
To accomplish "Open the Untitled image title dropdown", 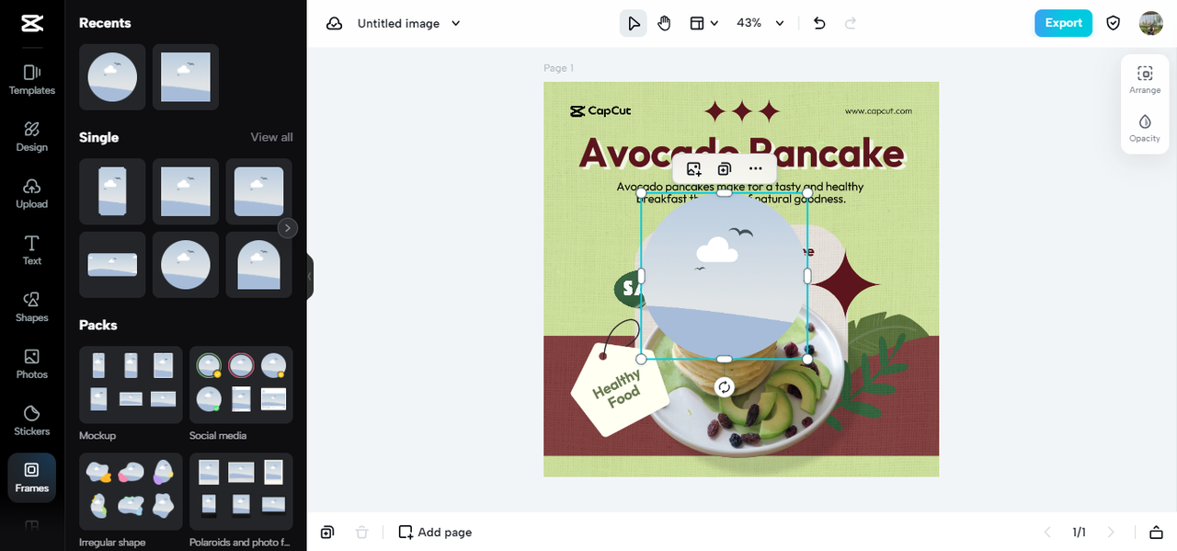I will click(409, 23).
